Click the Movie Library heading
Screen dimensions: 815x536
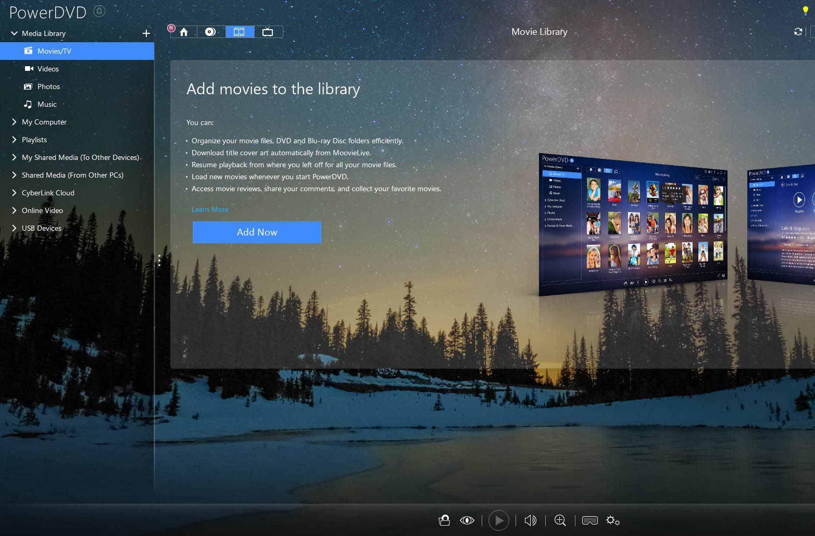[540, 32]
